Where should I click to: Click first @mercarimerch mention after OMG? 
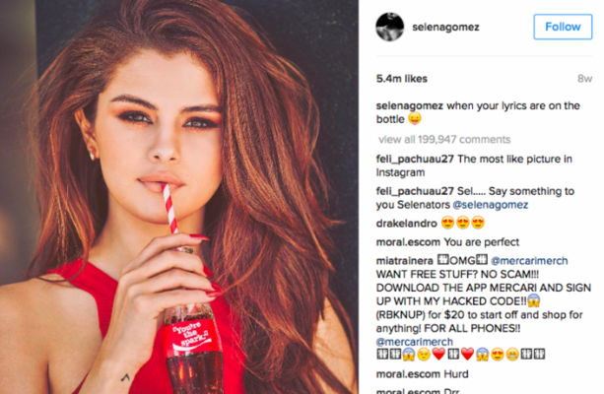pos(529,261)
